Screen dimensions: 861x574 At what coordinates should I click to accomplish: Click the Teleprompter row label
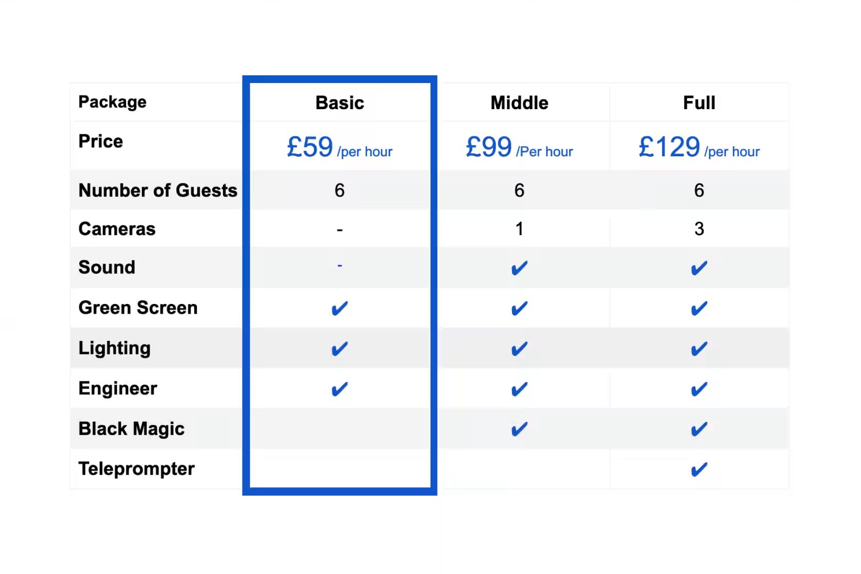pyautogui.click(x=136, y=469)
